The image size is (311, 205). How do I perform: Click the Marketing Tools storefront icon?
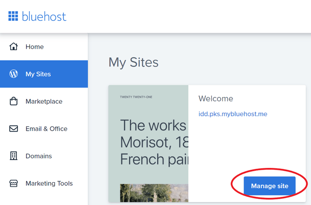[14, 183]
